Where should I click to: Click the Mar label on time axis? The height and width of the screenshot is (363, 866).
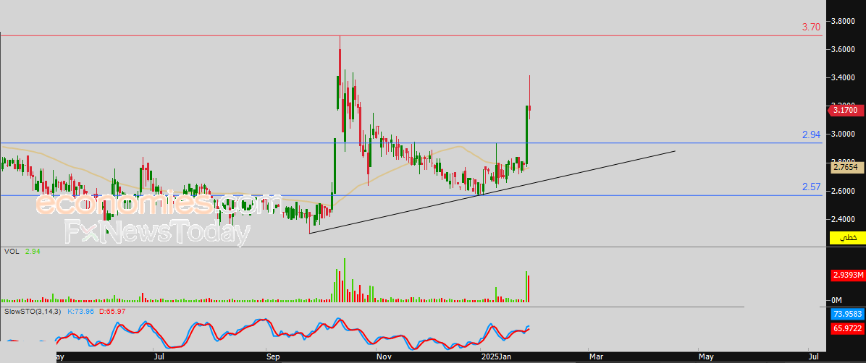click(x=595, y=357)
